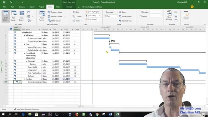Click the smiley feedback icon
208x117 pixels.
pyautogui.click(x=192, y=7)
